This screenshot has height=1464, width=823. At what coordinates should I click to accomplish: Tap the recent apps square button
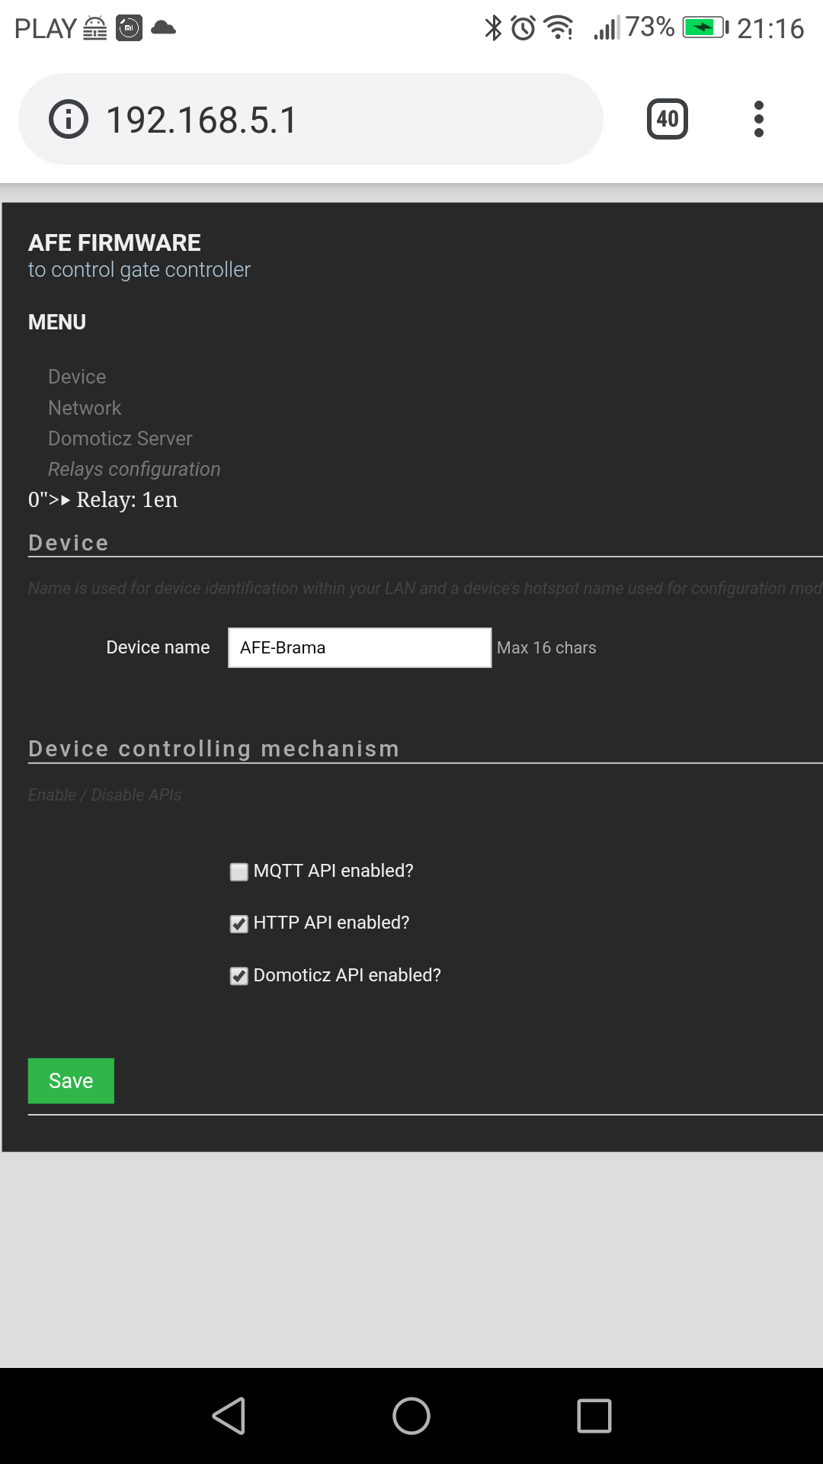click(x=594, y=1416)
